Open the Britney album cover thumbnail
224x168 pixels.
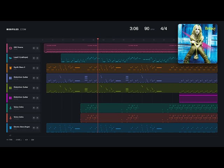coord(198,43)
